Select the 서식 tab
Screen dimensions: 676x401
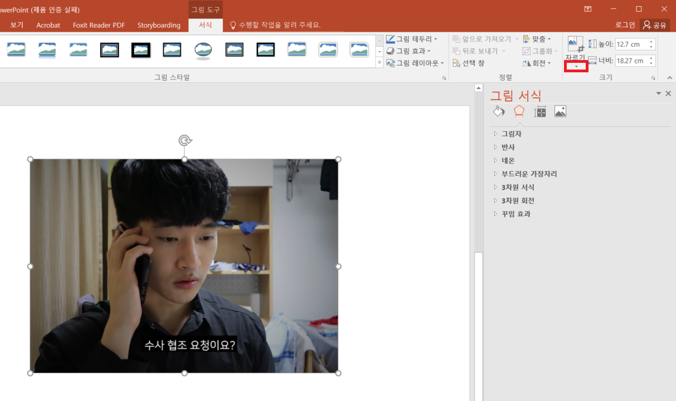click(205, 25)
